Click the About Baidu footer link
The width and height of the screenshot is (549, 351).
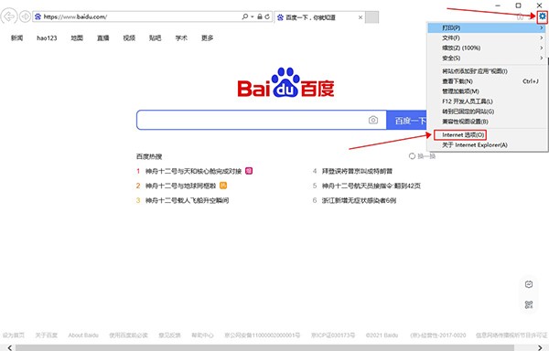coord(83,335)
